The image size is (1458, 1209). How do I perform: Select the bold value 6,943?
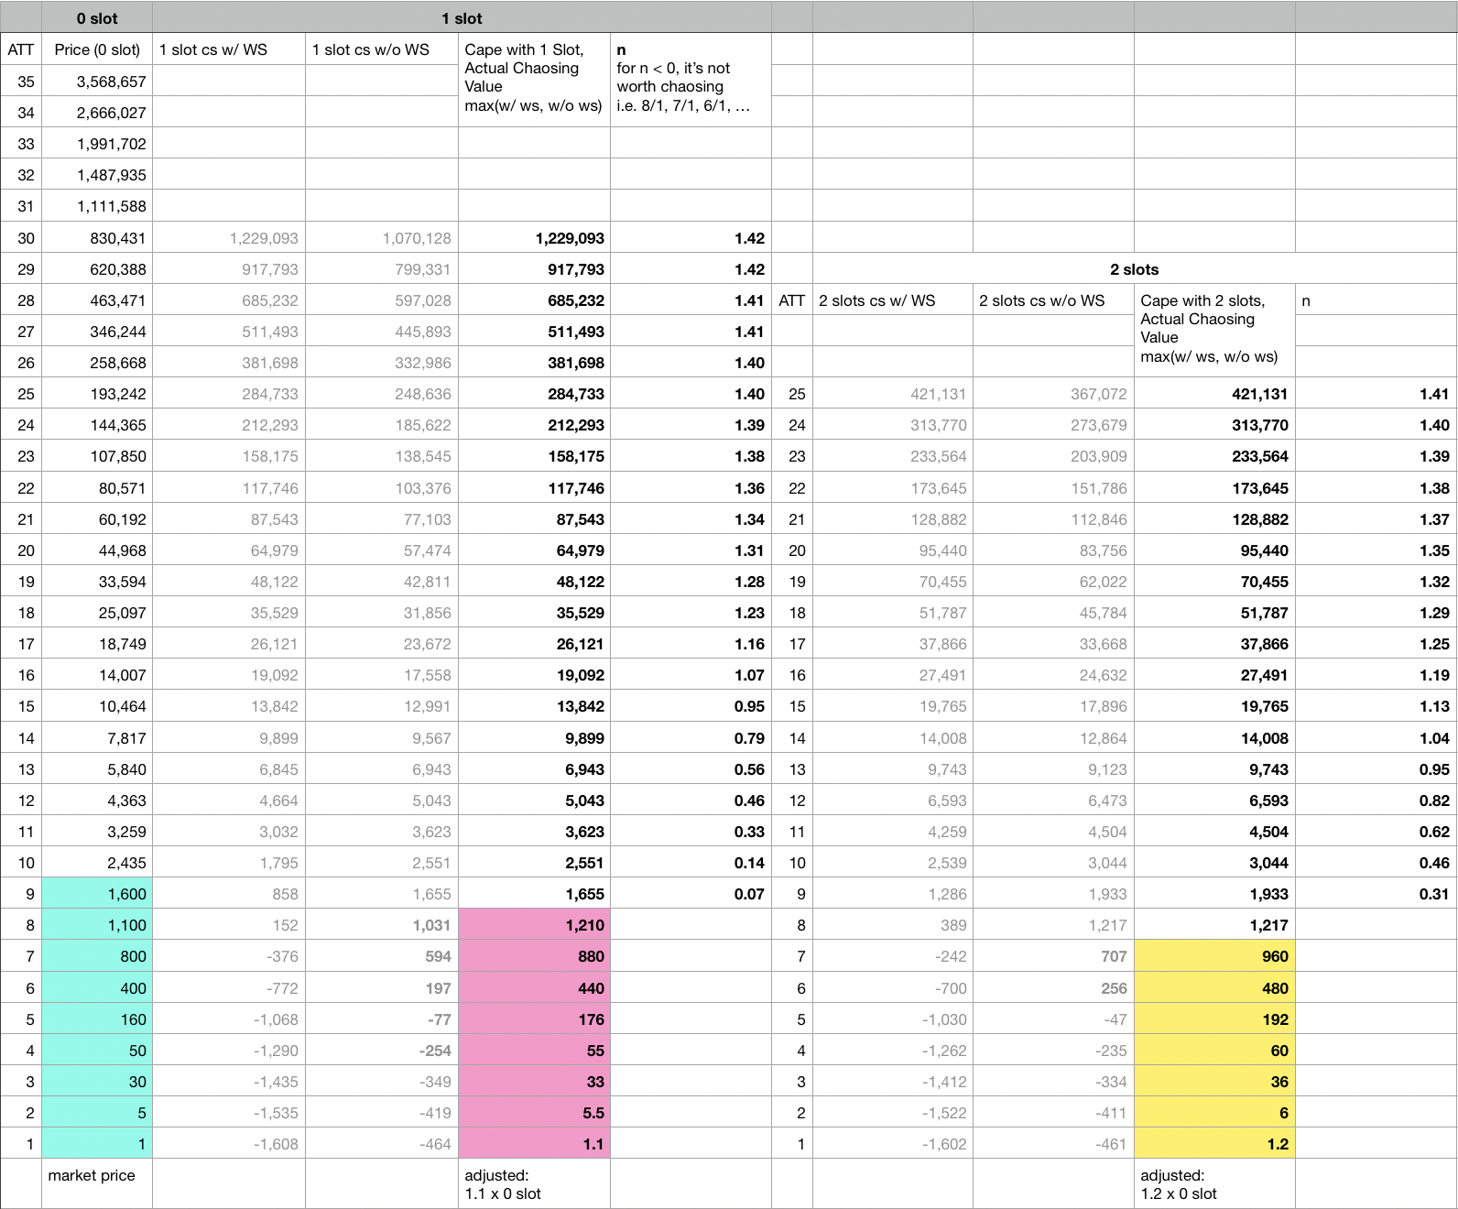(x=534, y=769)
